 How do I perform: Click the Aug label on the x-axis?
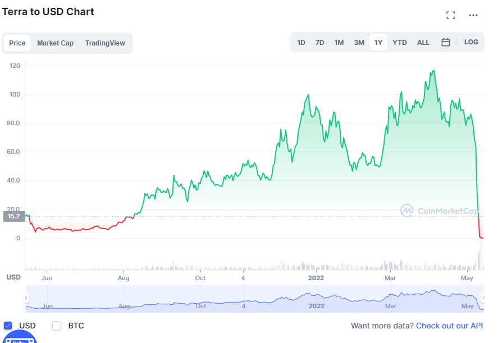pyautogui.click(x=124, y=278)
